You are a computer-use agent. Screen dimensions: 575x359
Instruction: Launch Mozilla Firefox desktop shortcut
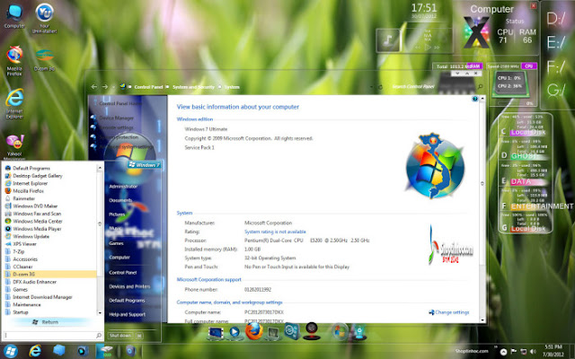click(14, 60)
